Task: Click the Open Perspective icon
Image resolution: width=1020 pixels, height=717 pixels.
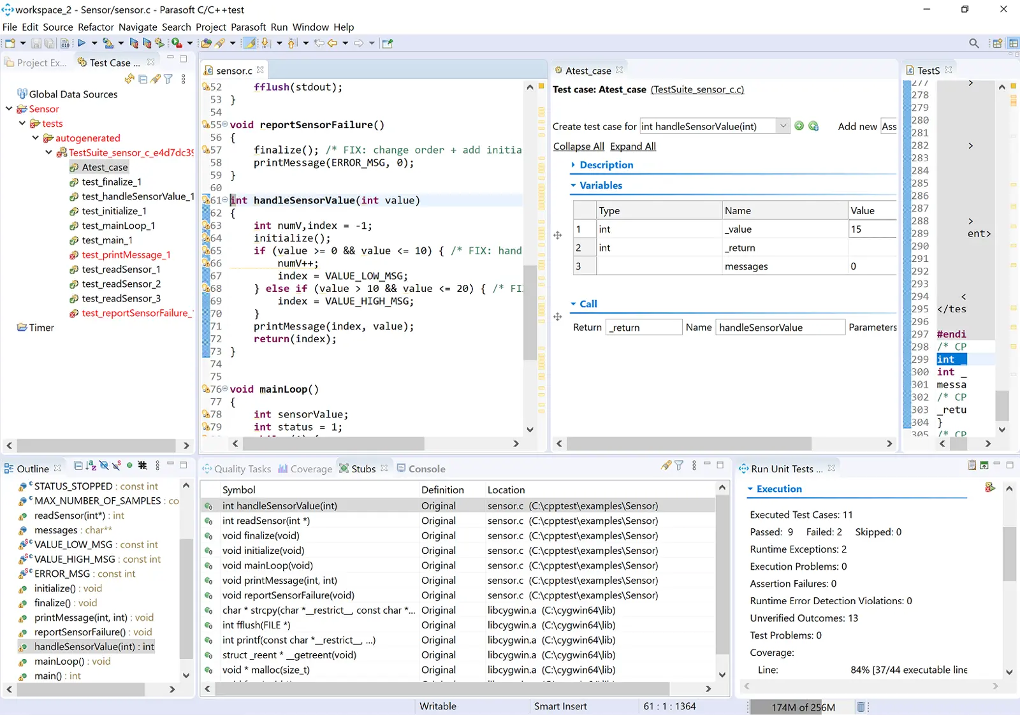Action: (998, 43)
